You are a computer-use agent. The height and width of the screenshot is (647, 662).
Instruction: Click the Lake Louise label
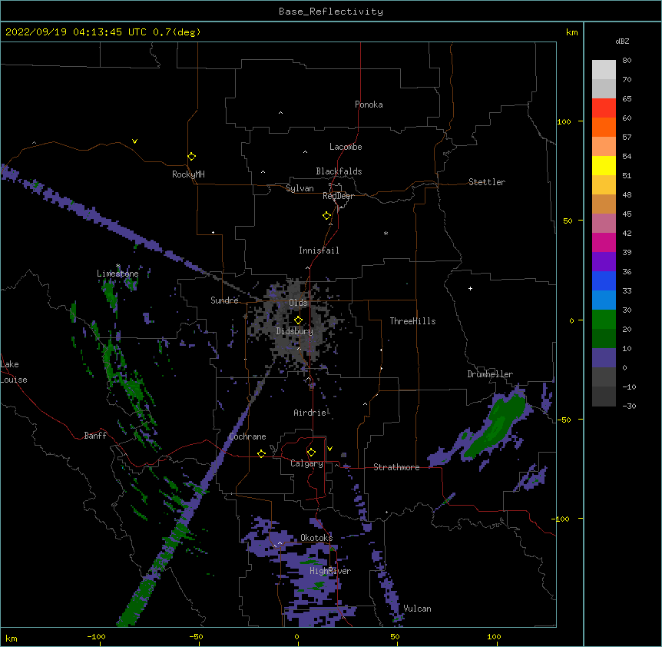pos(14,372)
